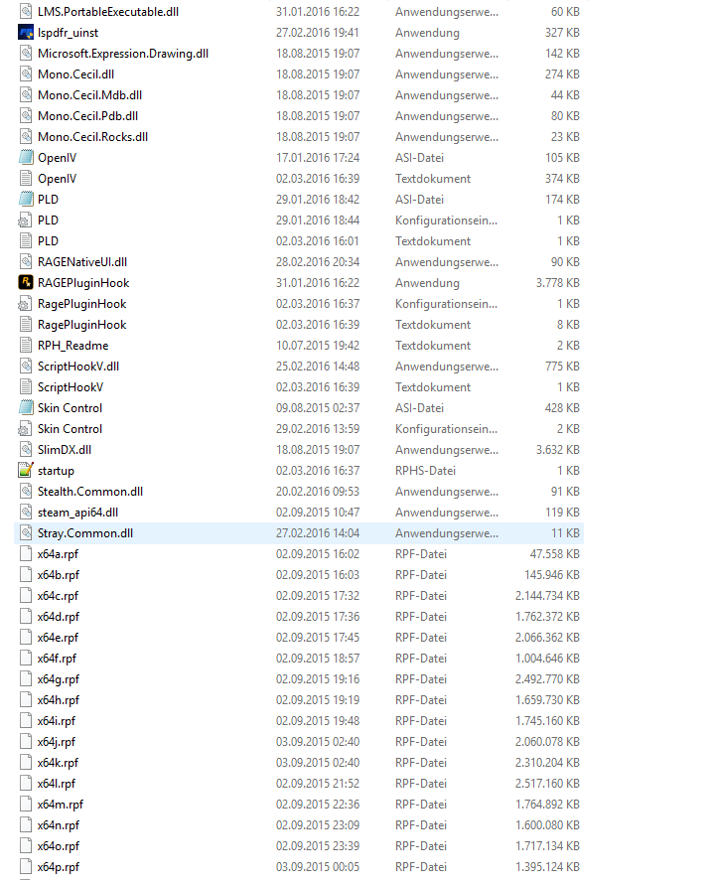The width and height of the screenshot is (710, 884).
Task: Click the date 10.07.2015 19:42
Action: (x=317, y=346)
